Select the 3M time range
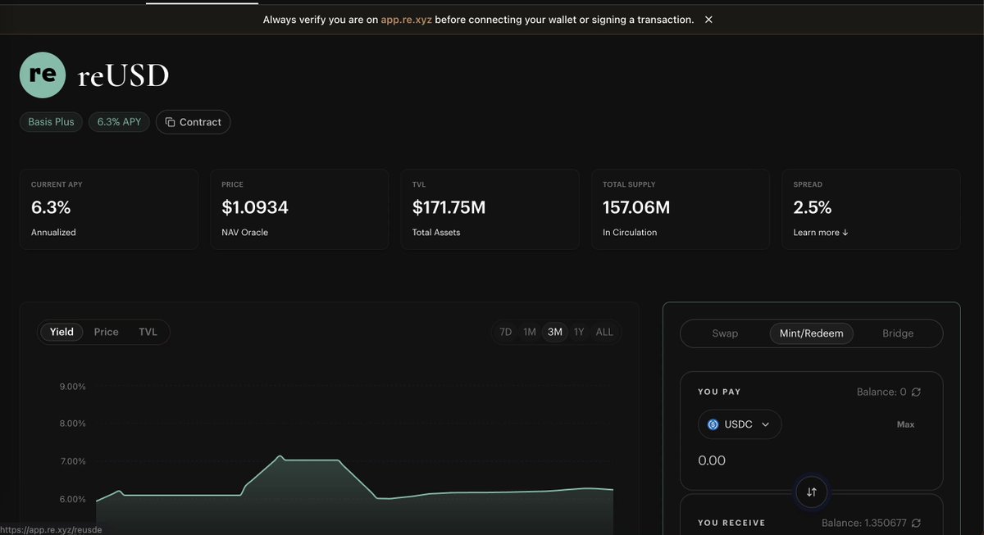The width and height of the screenshot is (984, 535). point(555,332)
